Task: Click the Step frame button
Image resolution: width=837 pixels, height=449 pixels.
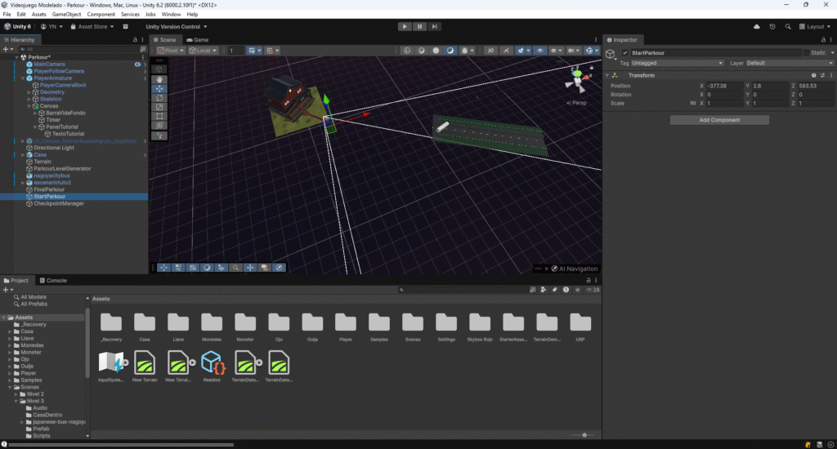Action: tap(436, 26)
